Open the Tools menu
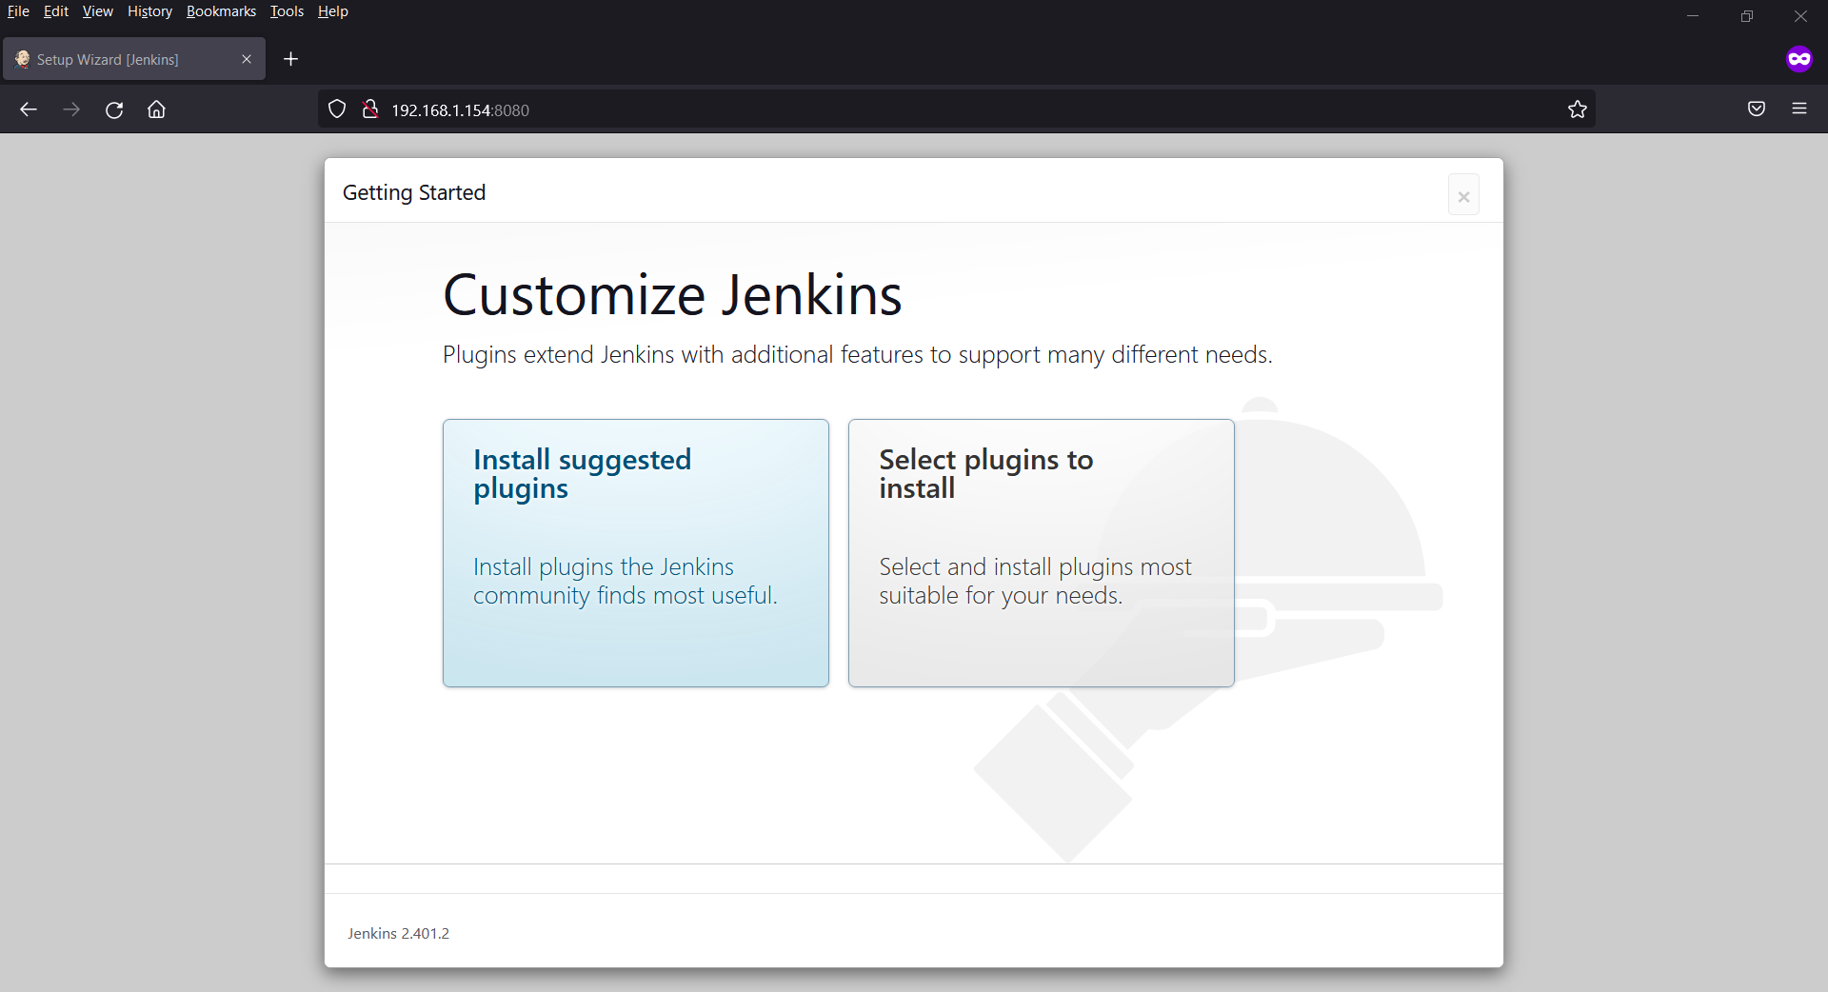Viewport: 1828px width, 992px height. 287,11
